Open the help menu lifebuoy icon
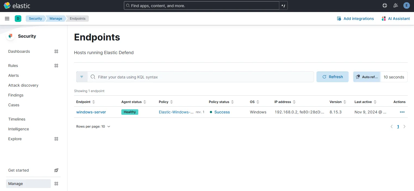The width and height of the screenshot is (414, 191). click(385, 5)
